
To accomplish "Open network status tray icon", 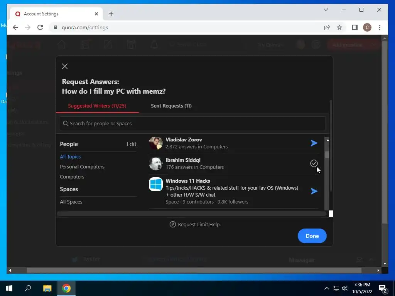I will click(x=336, y=288).
